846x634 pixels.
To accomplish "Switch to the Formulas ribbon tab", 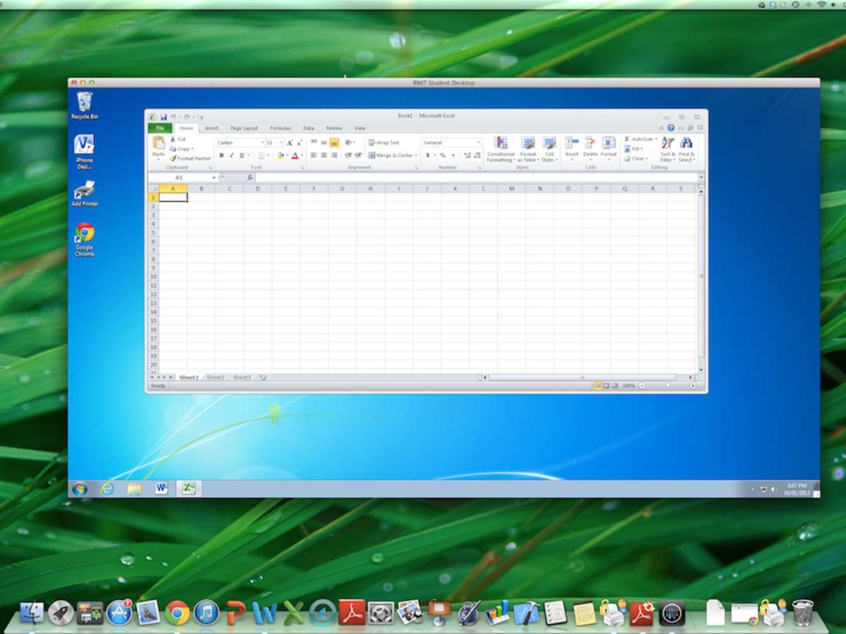I will click(281, 128).
